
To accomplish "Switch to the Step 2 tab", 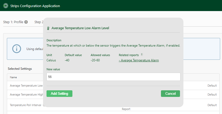I will click(x=39, y=22).
